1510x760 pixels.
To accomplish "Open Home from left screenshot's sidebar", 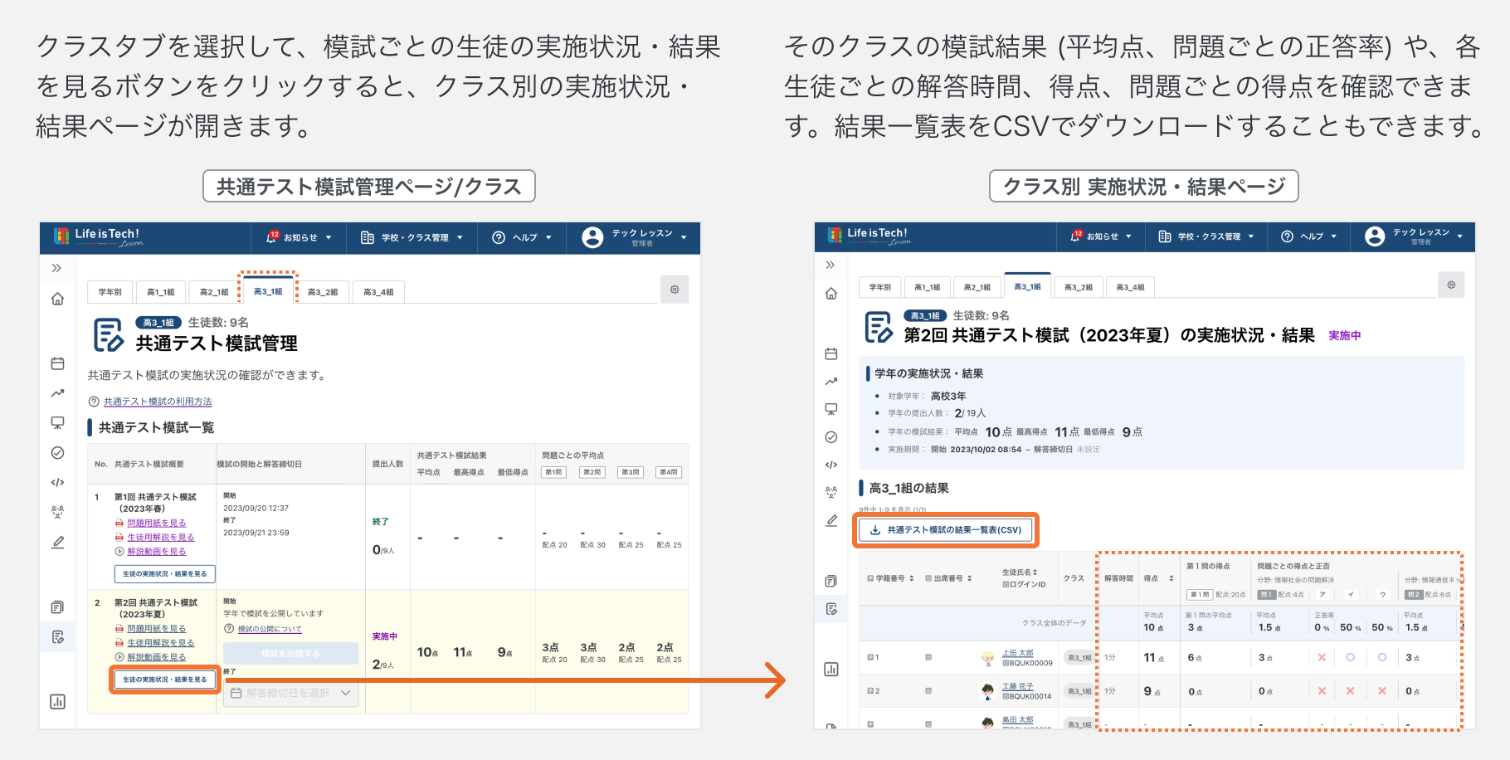I will 57,299.
